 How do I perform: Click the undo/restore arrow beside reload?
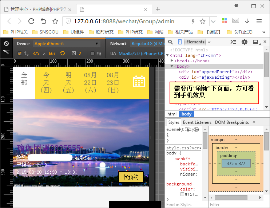coord(43,21)
